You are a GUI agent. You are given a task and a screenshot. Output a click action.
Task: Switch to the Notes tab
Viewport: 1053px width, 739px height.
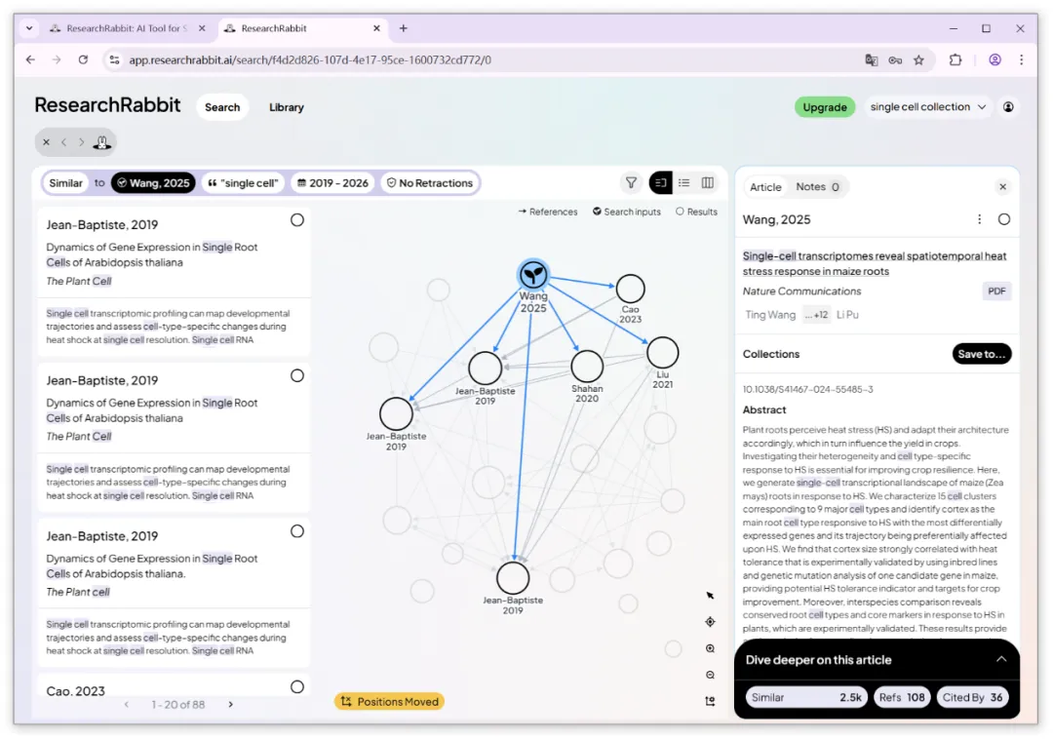(817, 186)
